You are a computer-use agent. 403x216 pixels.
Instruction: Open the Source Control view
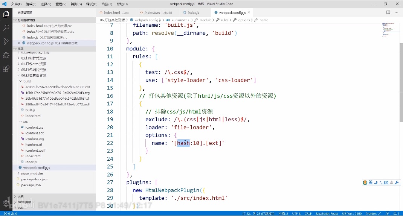click(x=6, y=41)
